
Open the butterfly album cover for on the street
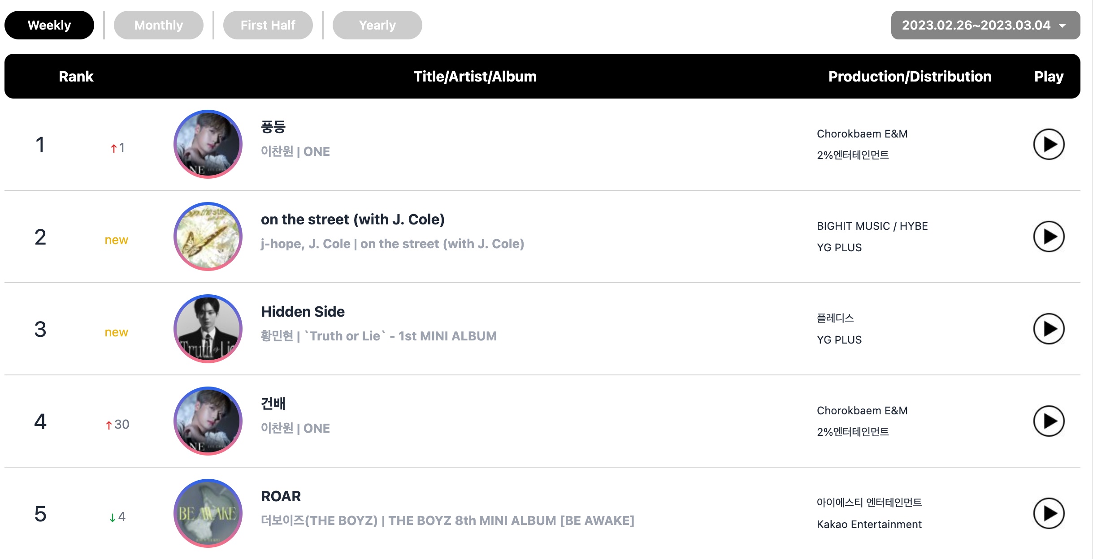(x=208, y=236)
